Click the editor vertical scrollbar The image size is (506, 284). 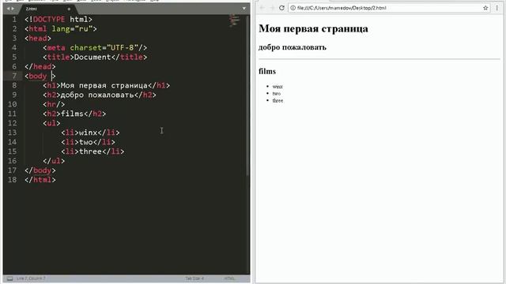(x=247, y=95)
